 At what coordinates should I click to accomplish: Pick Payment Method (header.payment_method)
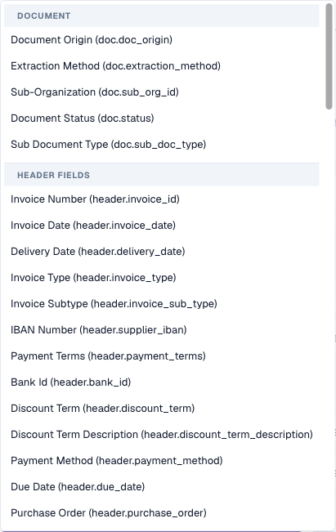pyautogui.click(x=162, y=460)
